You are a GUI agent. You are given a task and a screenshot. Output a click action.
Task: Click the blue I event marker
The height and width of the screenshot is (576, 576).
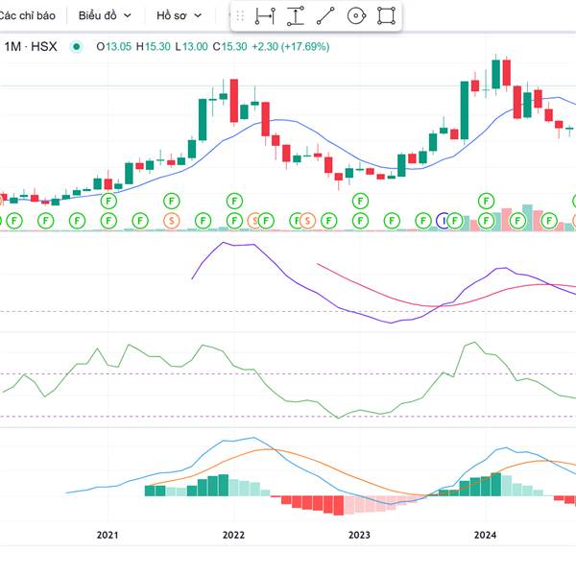(444, 221)
